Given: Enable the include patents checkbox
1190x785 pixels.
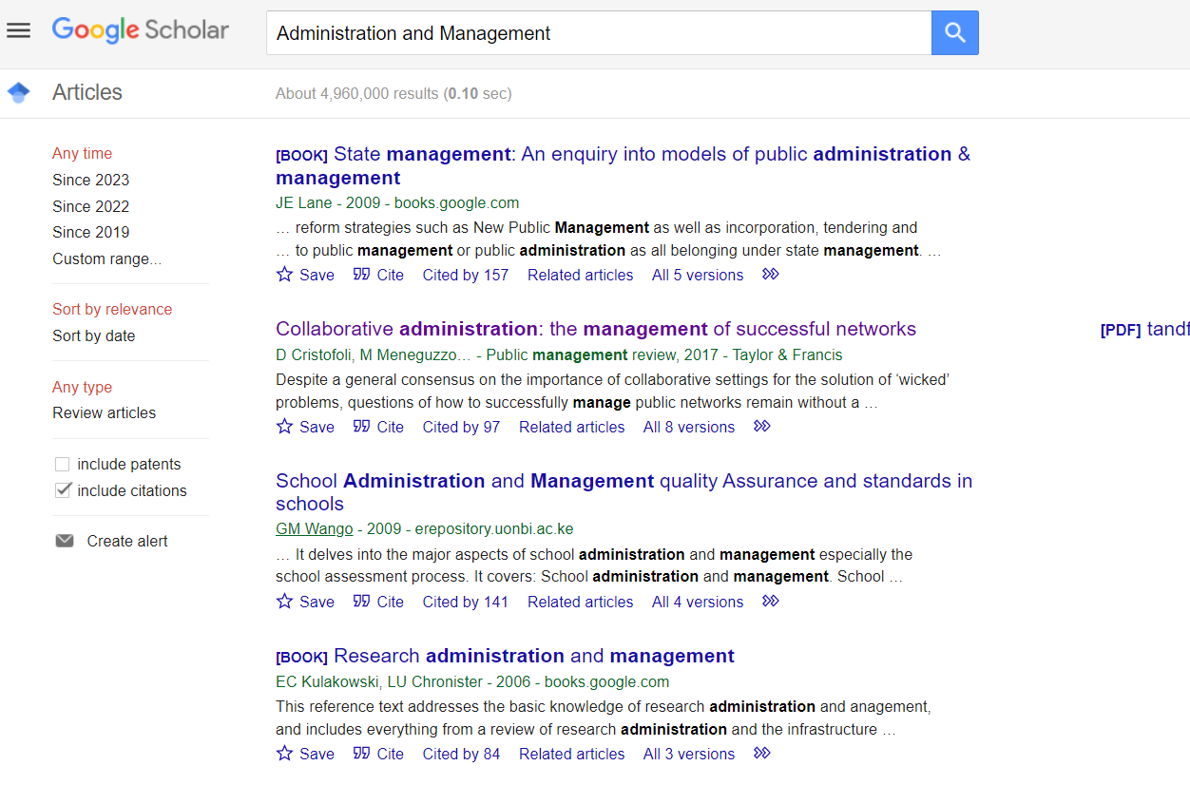Looking at the screenshot, I should coord(62,463).
